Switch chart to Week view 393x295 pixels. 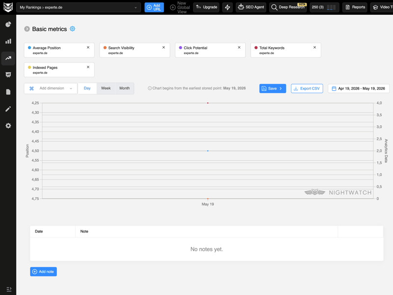106,88
